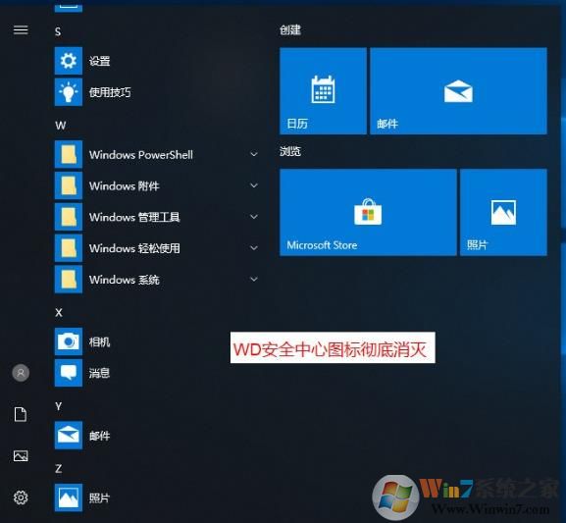This screenshot has height=523, width=566.
Task: Open the Calendar (日历) tile
Action: (323, 91)
